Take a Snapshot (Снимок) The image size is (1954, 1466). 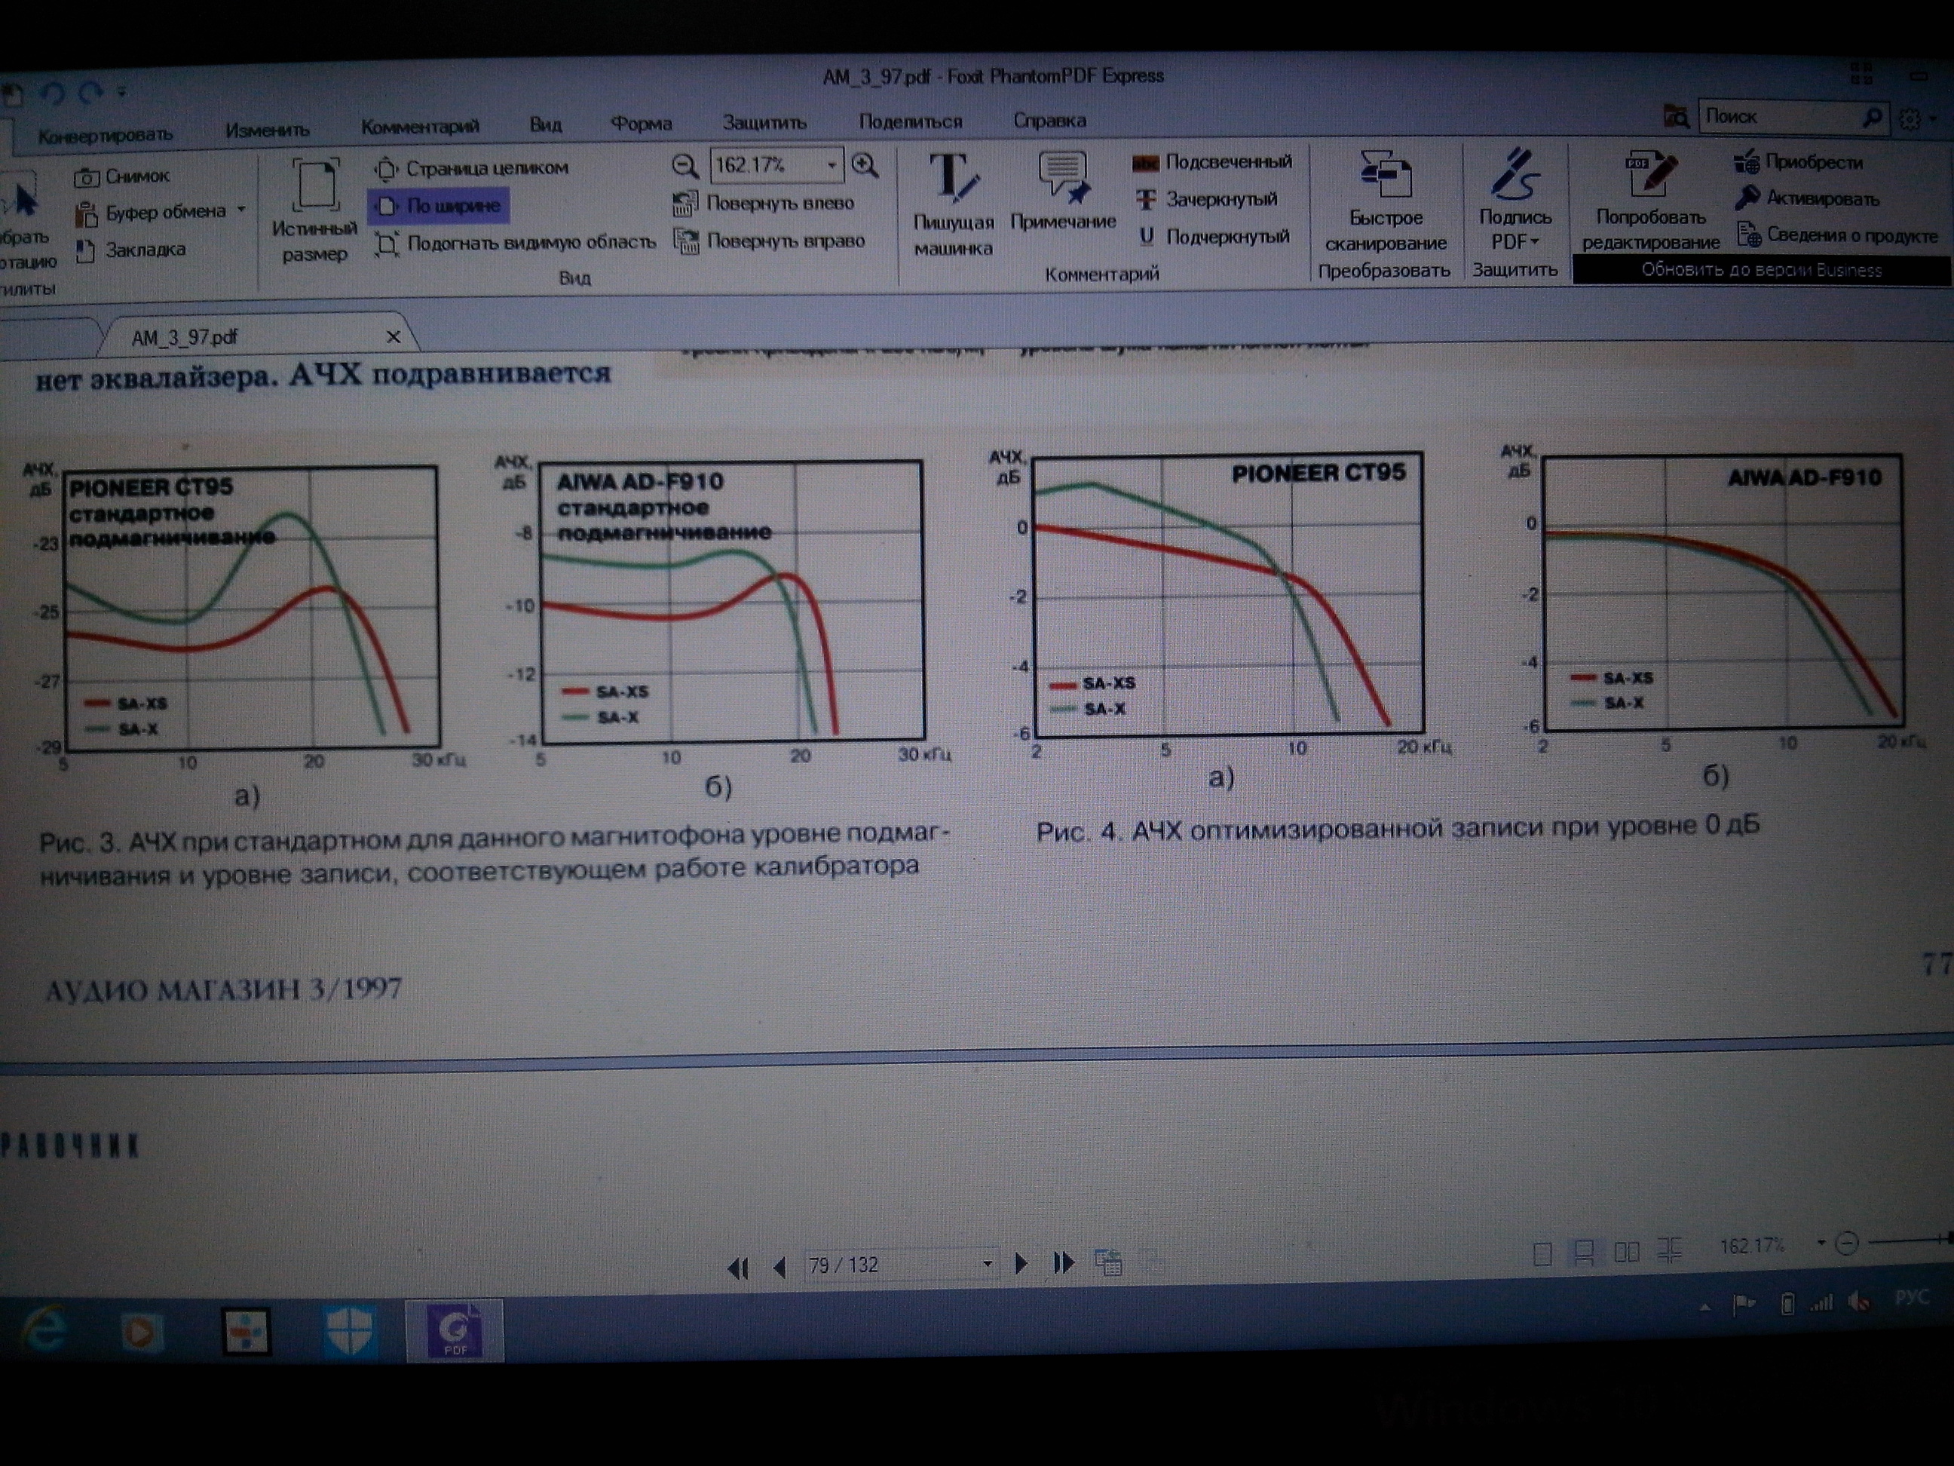click(122, 176)
